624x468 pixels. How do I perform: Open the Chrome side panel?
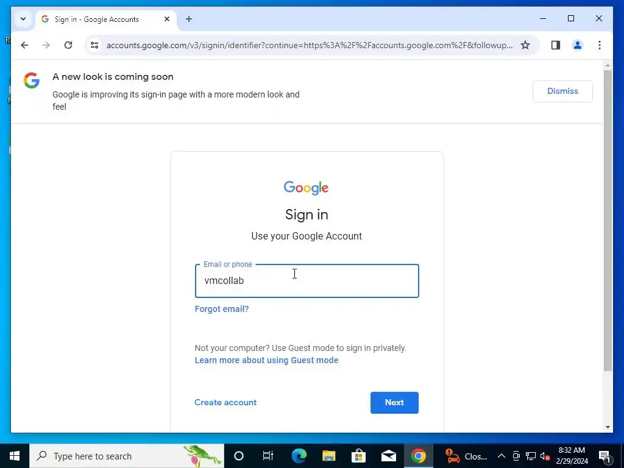[x=556, y=45]
